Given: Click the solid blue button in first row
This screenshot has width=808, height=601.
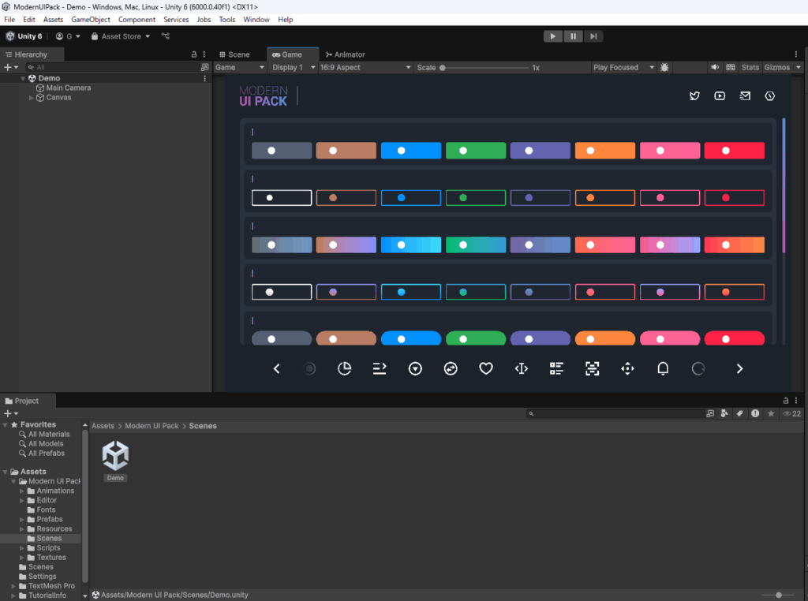Looking at the screenshot, I should pyautogui.click(x=410, y=151).
